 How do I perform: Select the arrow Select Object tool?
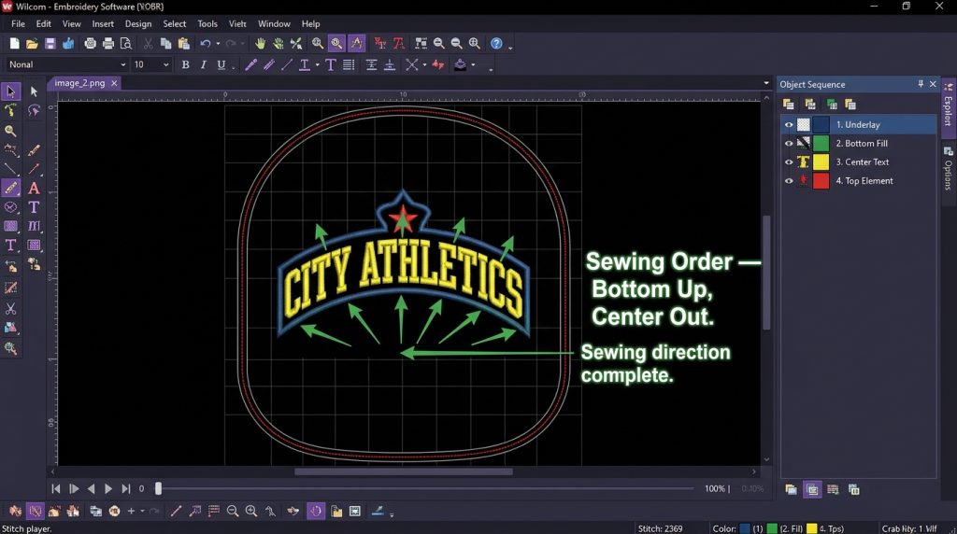[10, 91]
